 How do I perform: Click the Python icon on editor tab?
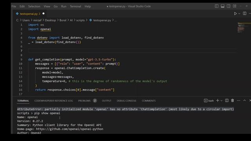tap(17, 14)
